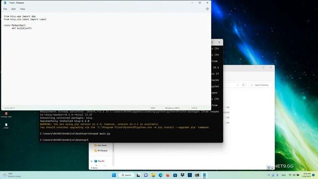The height and width of the screenshot is (179, 318).
Task: Open Microsoft Edge from the taskbar
Action: [x=160, y=175]
